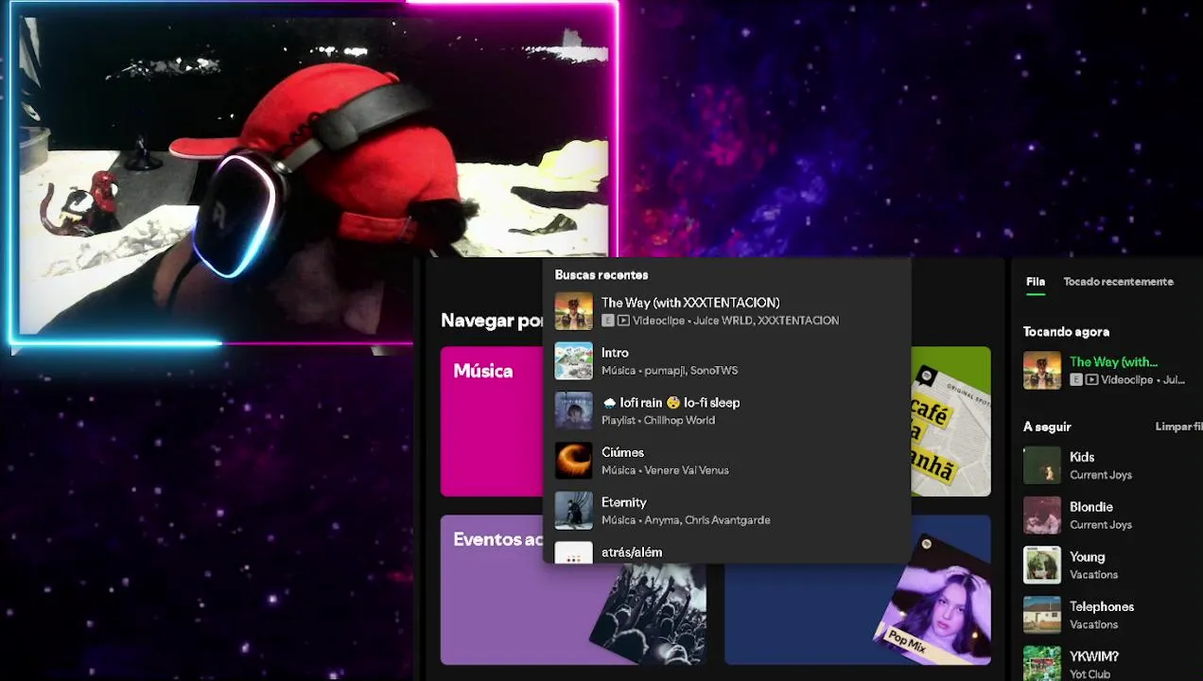1203x681 pixels.
Task: Click the Kids track cover in queue
Action: tap(1042, 465)
